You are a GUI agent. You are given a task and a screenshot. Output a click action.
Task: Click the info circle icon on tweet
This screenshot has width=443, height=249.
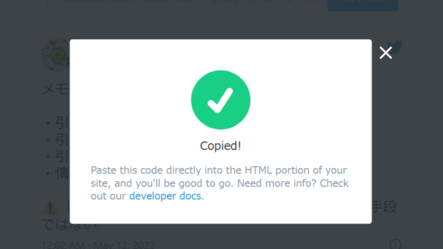(395, 245)
